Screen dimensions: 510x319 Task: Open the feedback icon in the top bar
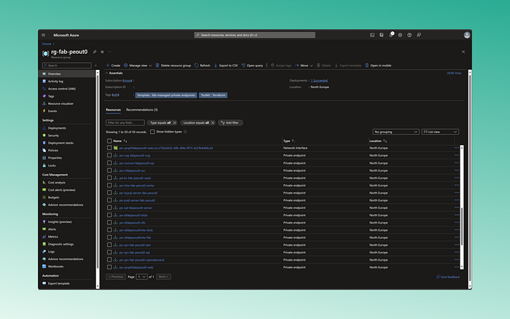pos(419,35)
